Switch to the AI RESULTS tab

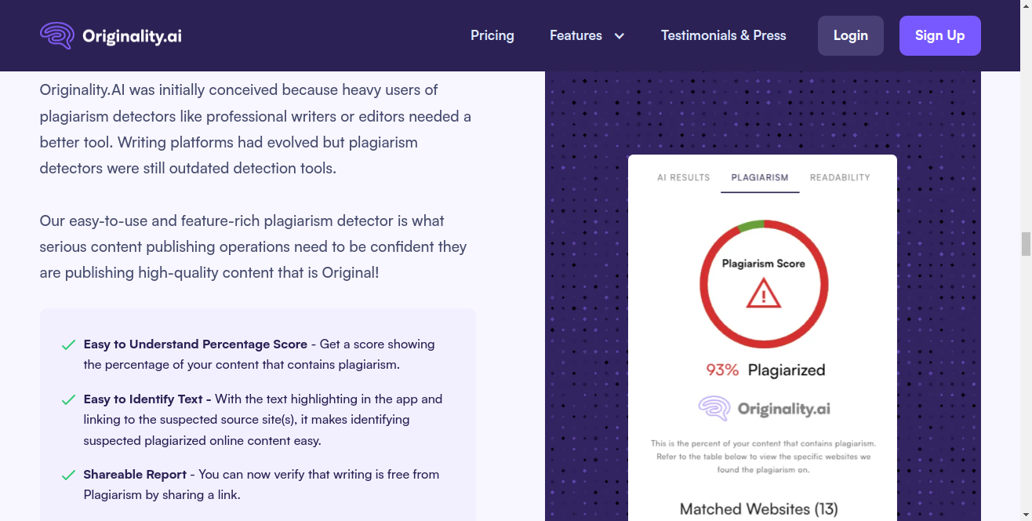click(683, 177)
